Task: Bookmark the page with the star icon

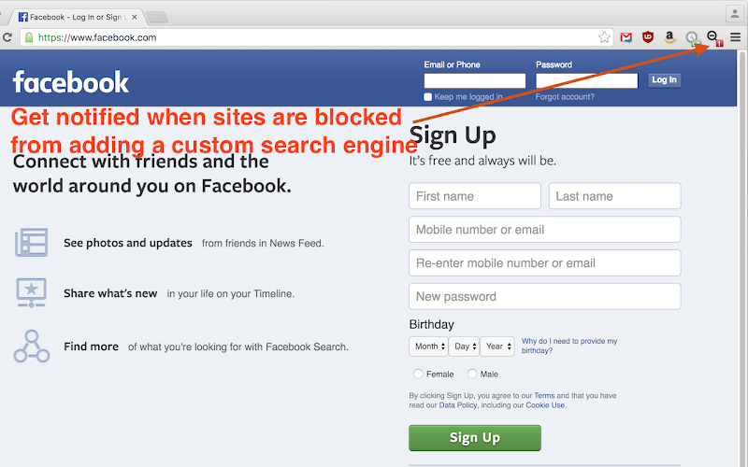Action: pos(604,37)
